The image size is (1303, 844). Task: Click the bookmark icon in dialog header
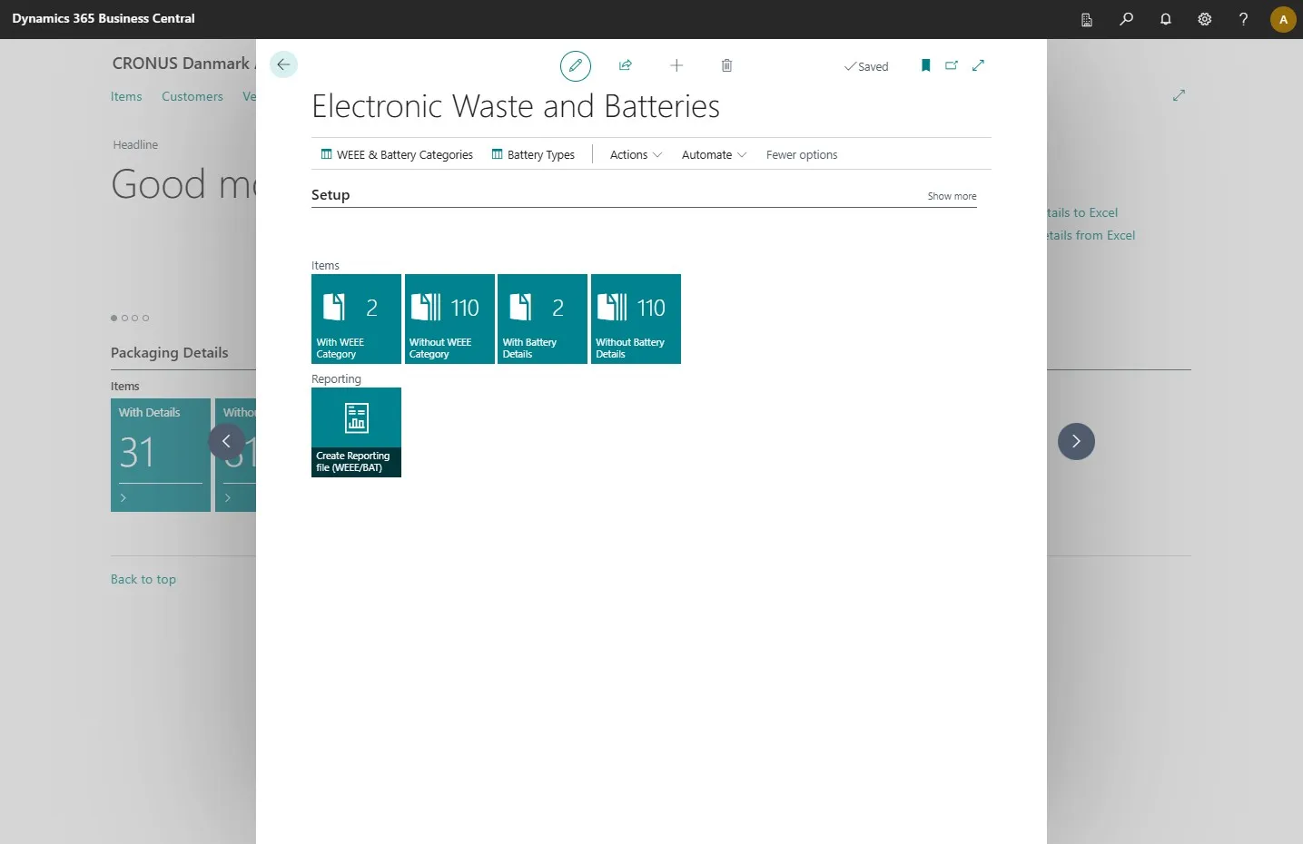click(925, 65)
